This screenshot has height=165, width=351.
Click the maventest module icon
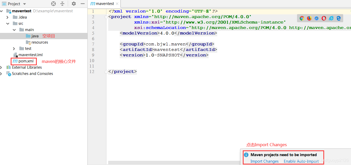(9, 11)
